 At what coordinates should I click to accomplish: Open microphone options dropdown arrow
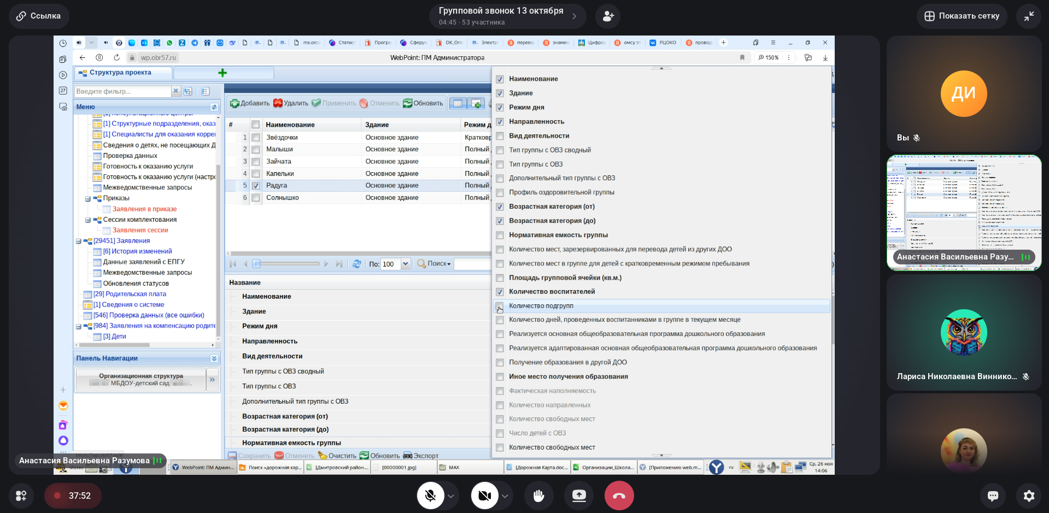(451, 496)
